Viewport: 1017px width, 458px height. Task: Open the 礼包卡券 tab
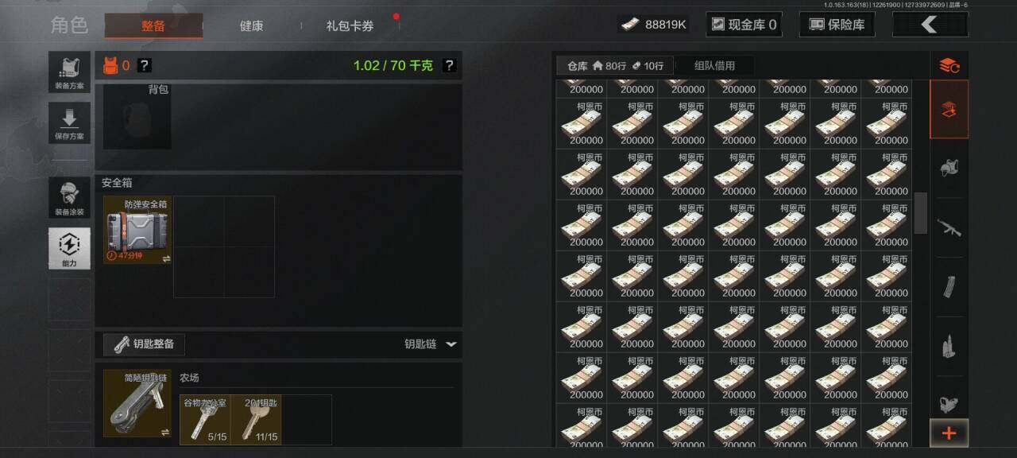point(350,25)
